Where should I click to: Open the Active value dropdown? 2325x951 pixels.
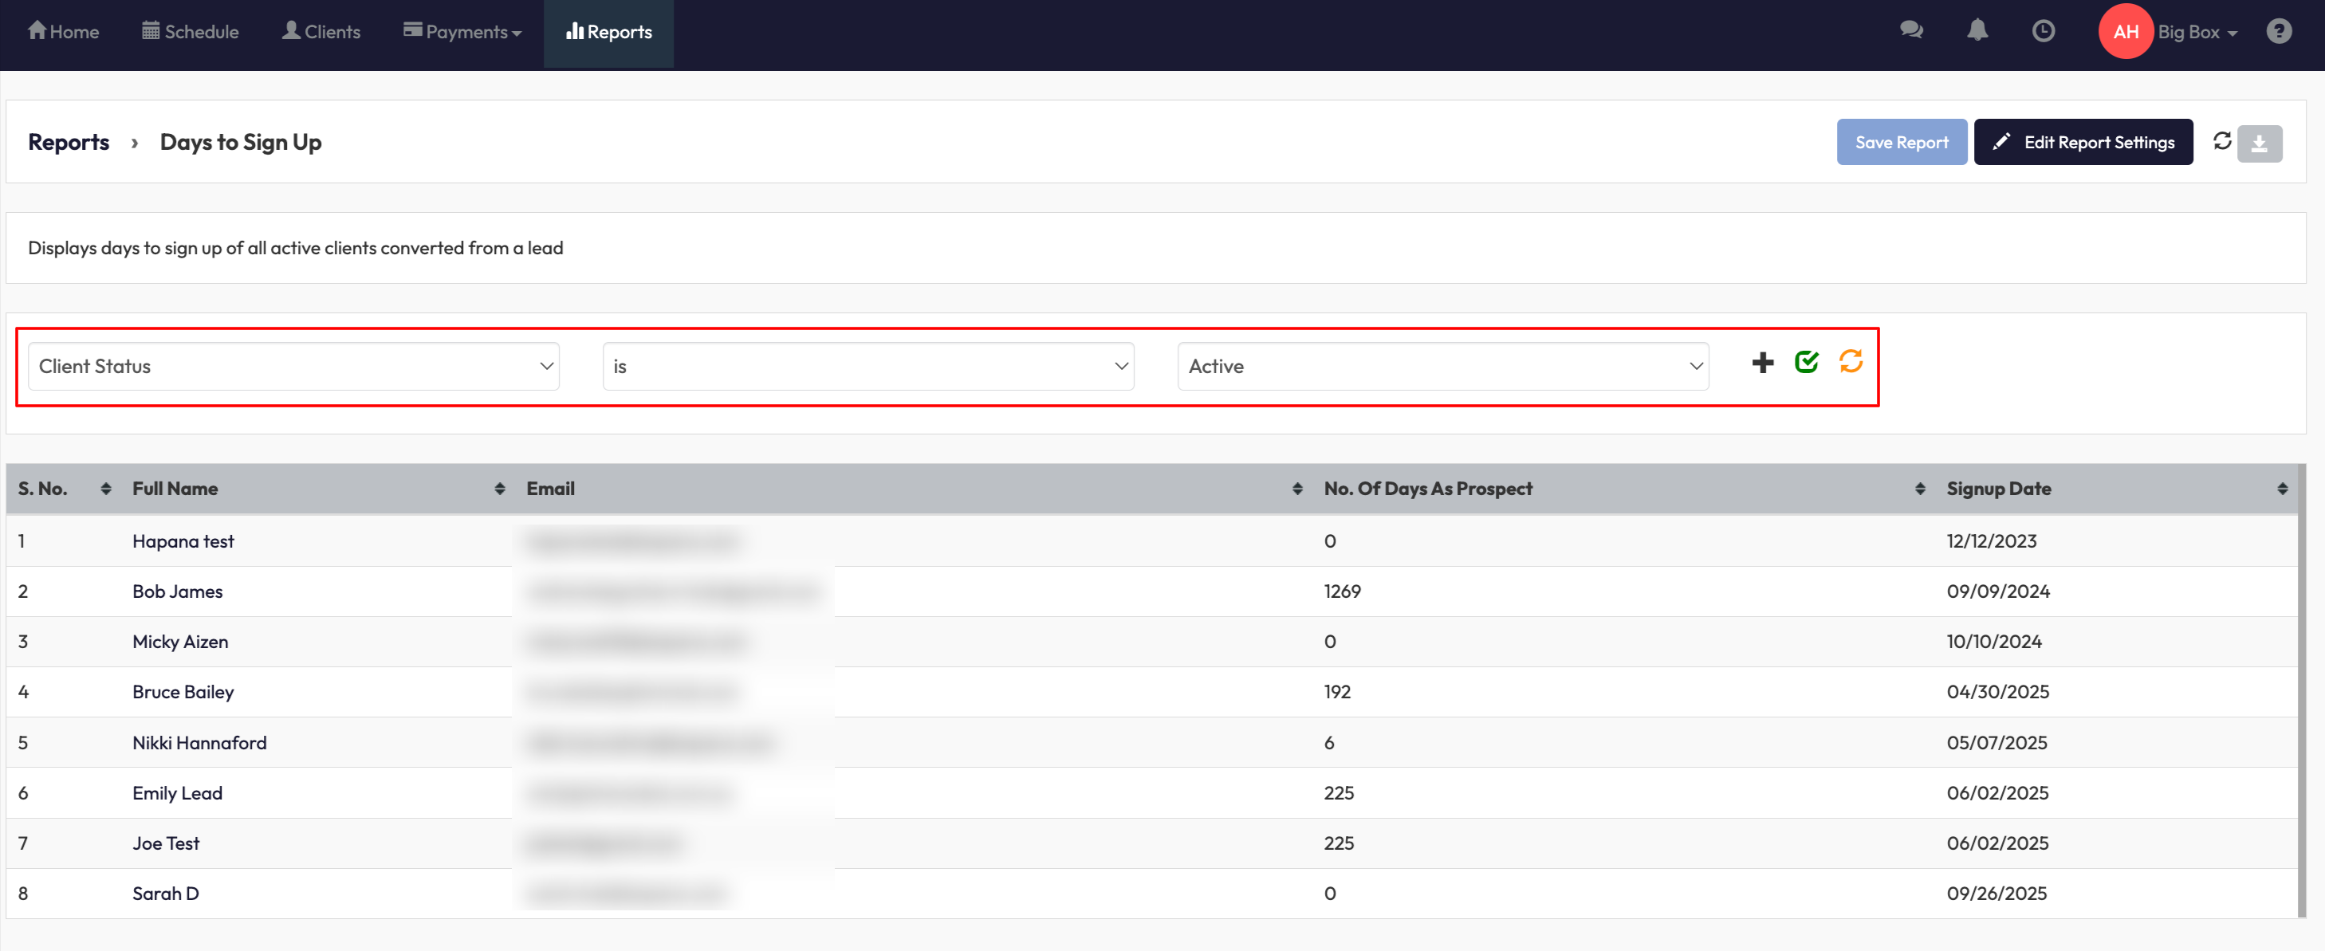coord(1442,367)
